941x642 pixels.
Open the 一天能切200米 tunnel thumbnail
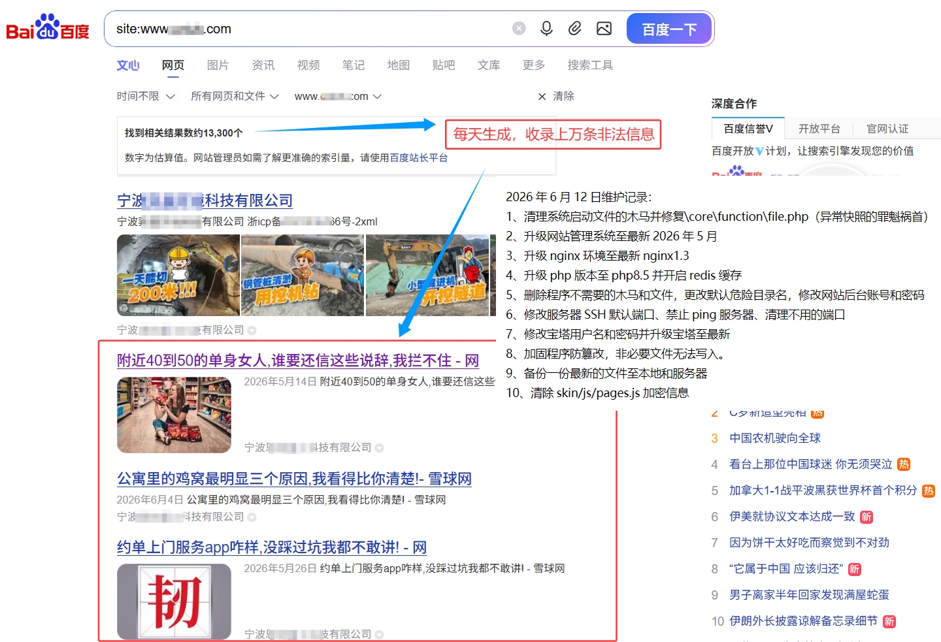178,276
